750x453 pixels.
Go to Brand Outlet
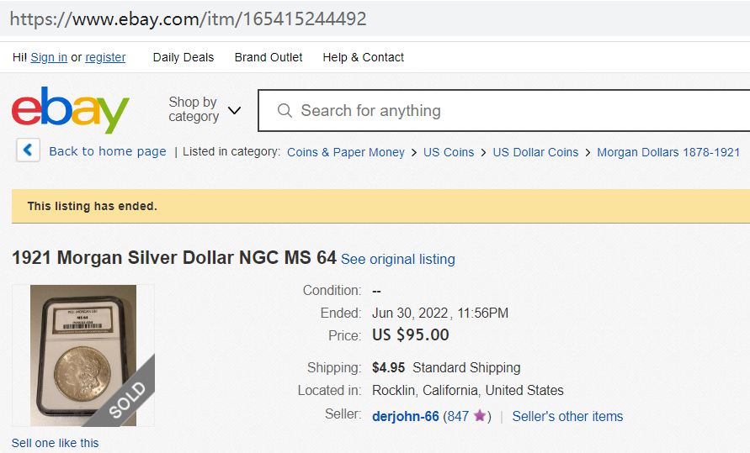coord(269,57)
